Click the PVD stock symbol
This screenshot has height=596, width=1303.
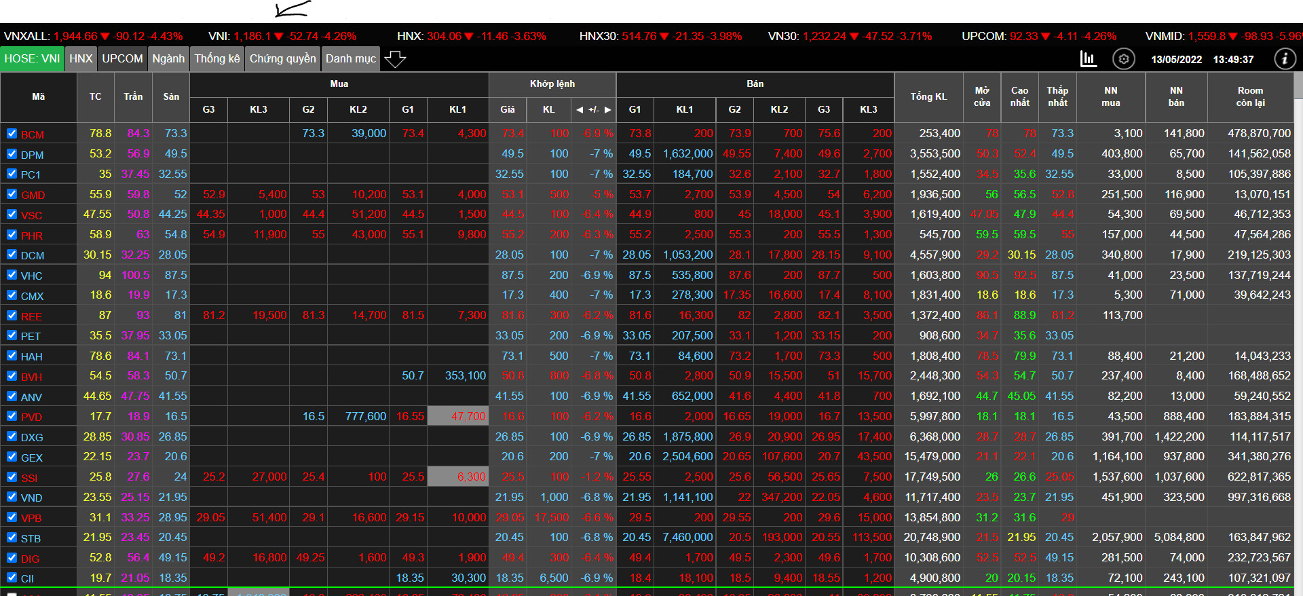click(x=31, y=417)
